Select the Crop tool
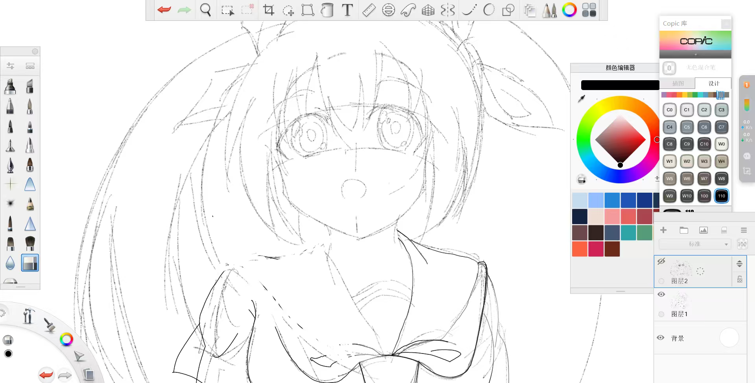Image resolution: width=755 pixels, height=383 pixels. tap(269, 10)
